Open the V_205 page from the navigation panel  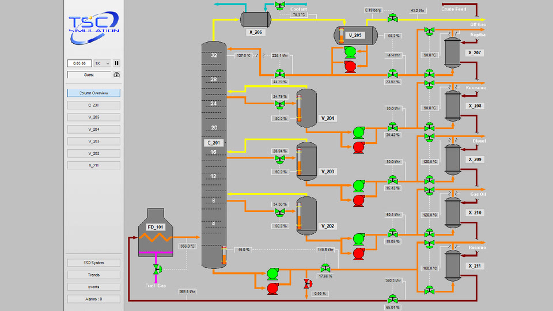[x=94, y=117]
